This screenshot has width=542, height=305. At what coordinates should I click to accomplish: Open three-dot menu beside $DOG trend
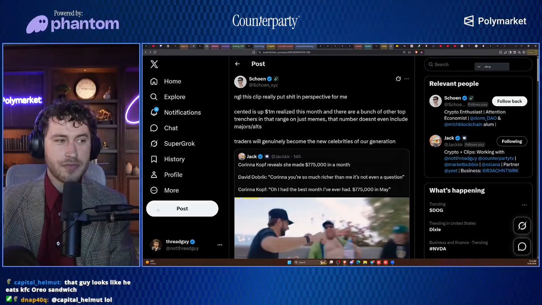pos(524,205)
